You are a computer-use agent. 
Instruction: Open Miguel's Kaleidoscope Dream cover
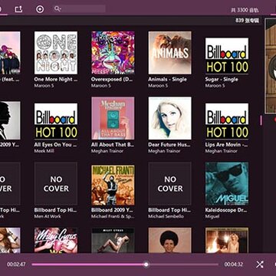(227, 183)
